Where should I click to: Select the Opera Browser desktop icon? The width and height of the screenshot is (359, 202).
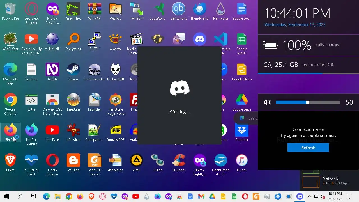[52, 165]
